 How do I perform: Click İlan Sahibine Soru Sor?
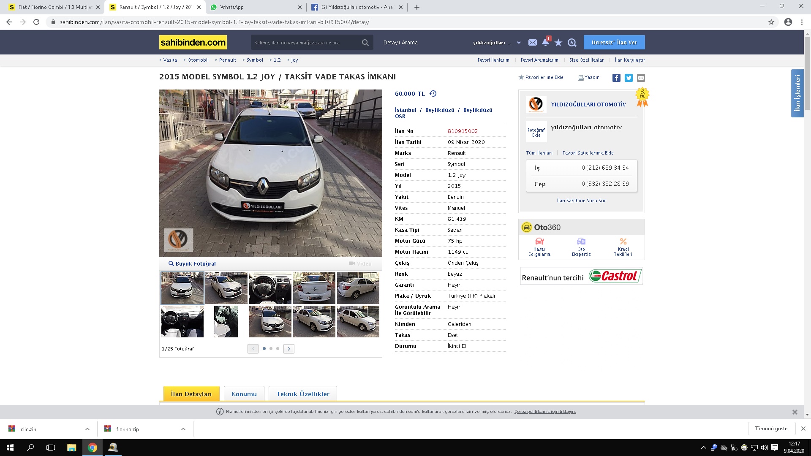coord(581,201)
